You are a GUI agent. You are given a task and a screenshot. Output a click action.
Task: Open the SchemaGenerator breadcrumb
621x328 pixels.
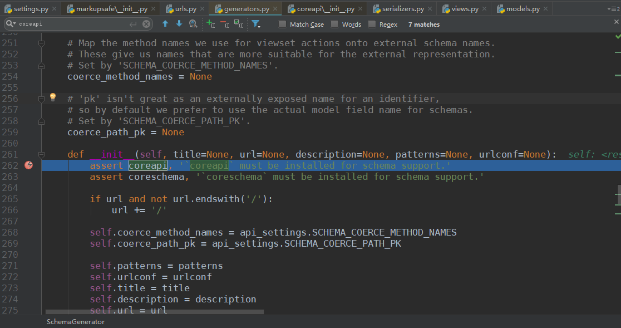coord(75,322)
